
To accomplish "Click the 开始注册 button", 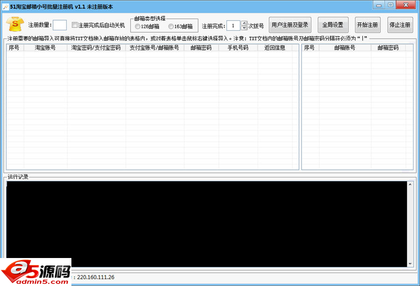I will click(368, 25).
